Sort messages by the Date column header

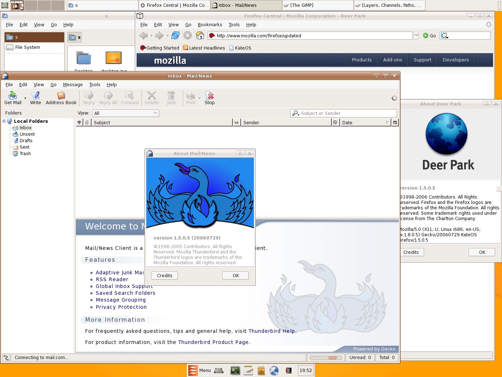point(365,122)
